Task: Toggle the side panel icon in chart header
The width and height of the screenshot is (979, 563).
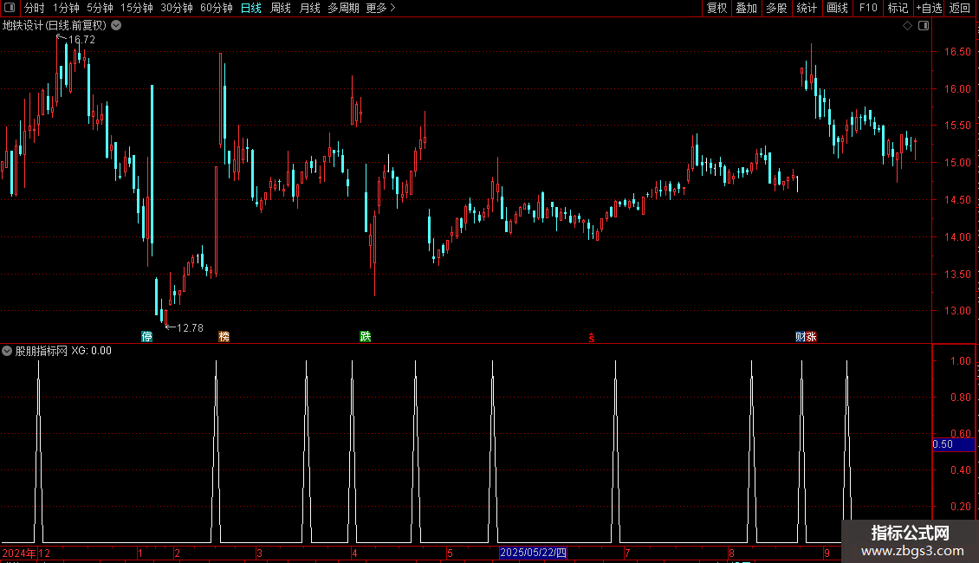Action: pos(924,26)
